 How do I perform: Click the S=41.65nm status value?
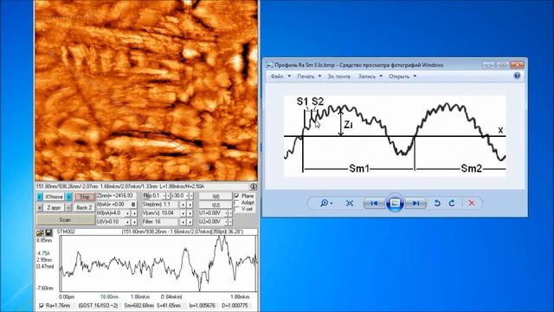click(x=169, y=306)
